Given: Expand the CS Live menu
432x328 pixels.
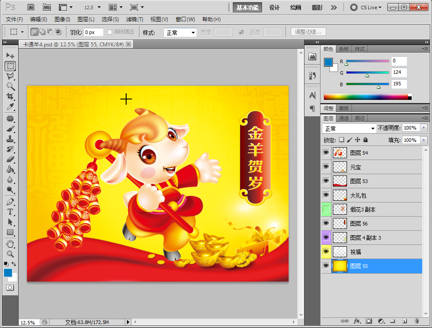Looking at the screenshot, I should point(366,8).
